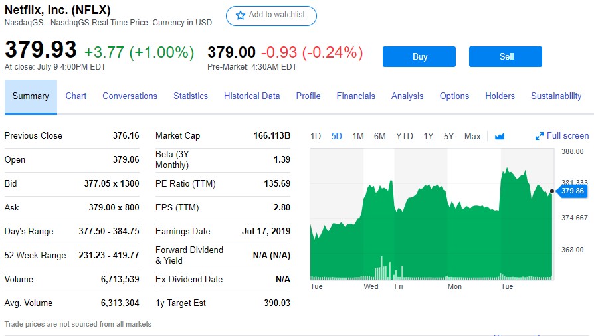Click the Fri label on chart axis

(399, 286)
